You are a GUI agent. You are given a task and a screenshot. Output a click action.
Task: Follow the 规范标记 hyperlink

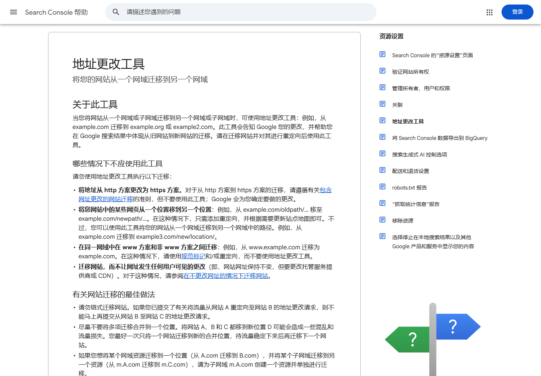coord(193,256)
